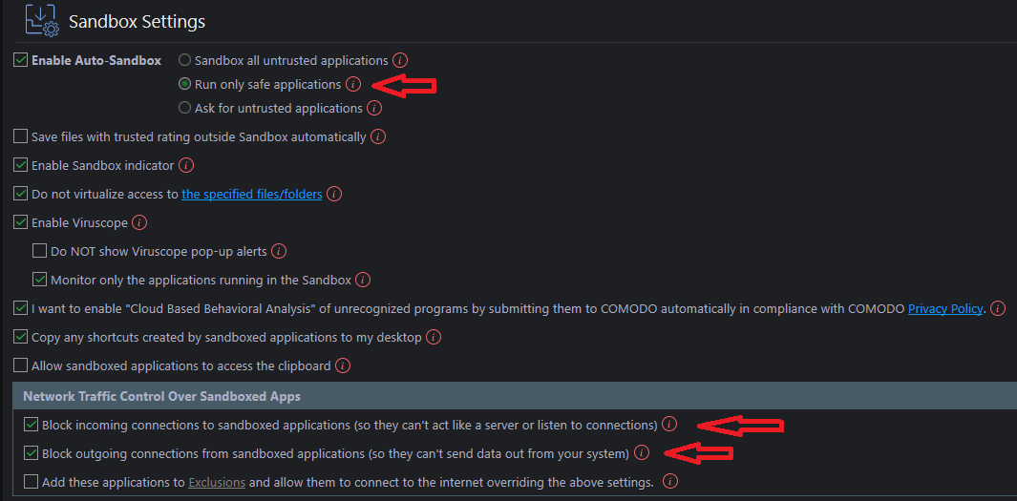
Task: Click info icon next to Enable Viruscope
Action: (139, 222)
